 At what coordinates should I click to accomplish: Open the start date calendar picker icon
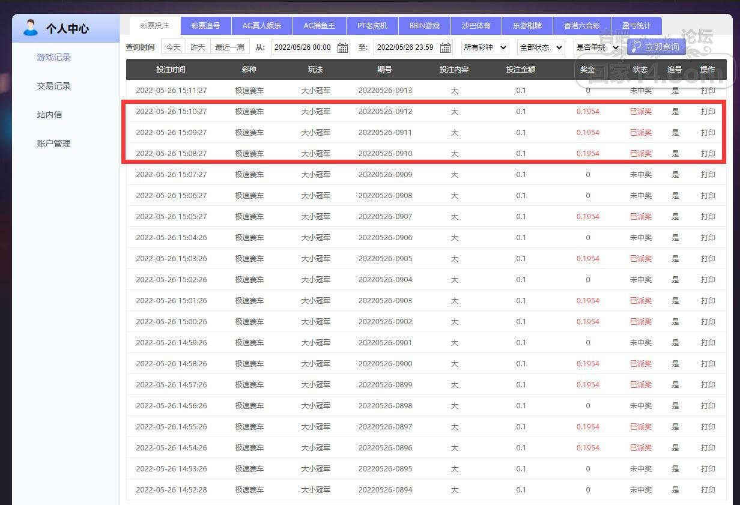point(342,47)
